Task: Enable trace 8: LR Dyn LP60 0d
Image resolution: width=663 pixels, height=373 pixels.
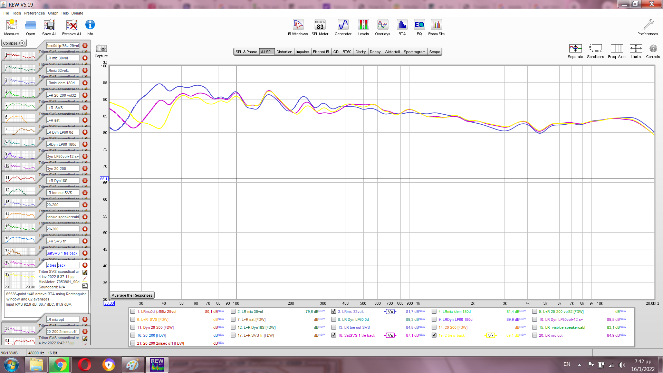Action: [334, 319]
